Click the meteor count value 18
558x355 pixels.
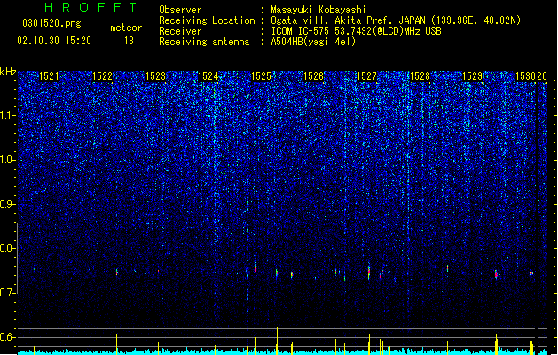click(129, 41)
